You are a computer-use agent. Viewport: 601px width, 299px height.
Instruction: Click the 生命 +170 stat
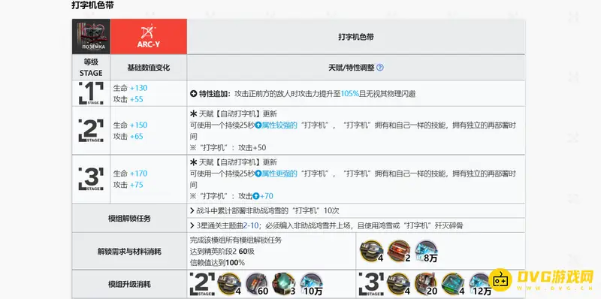(130, 174)
